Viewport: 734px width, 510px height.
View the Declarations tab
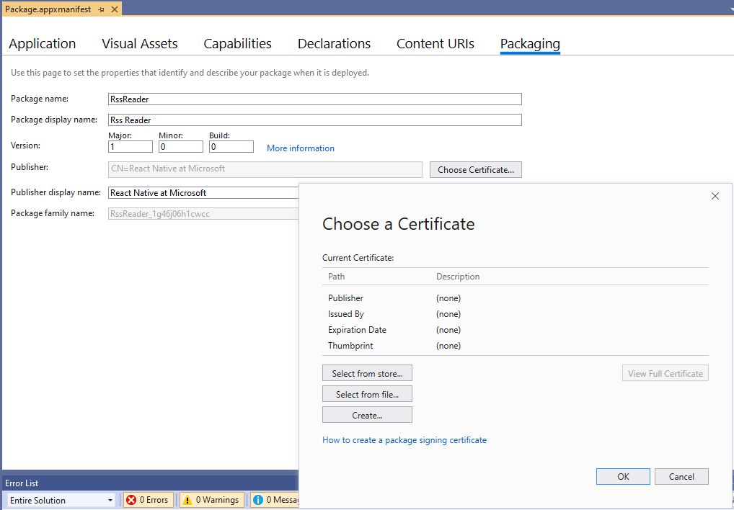point(333,43)
